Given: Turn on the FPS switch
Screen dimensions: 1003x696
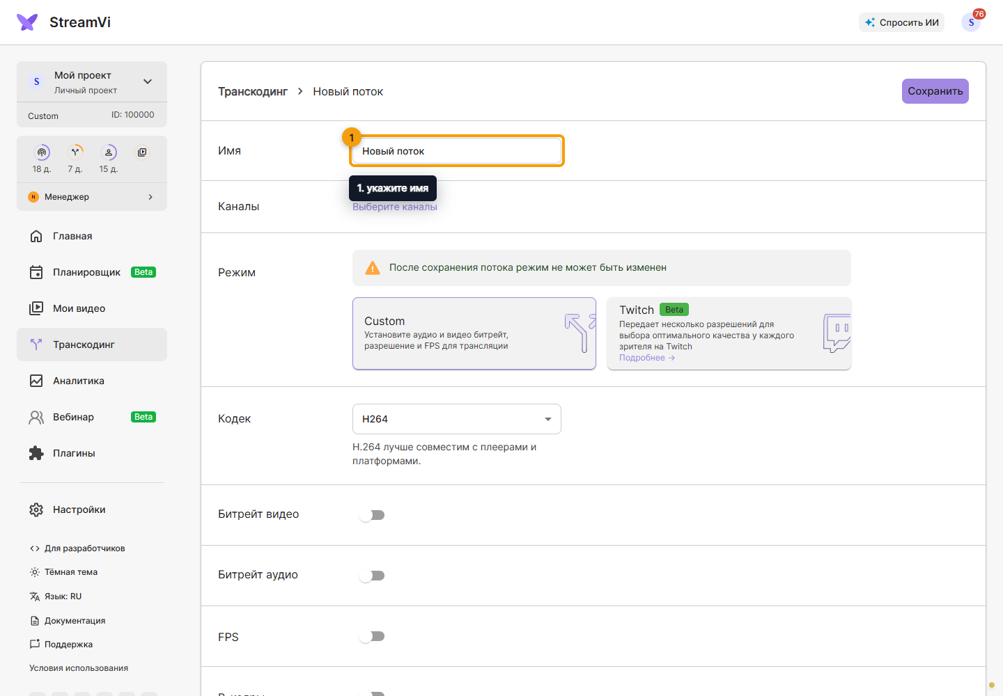Looking at the screenshot, I should pos(372,636).
